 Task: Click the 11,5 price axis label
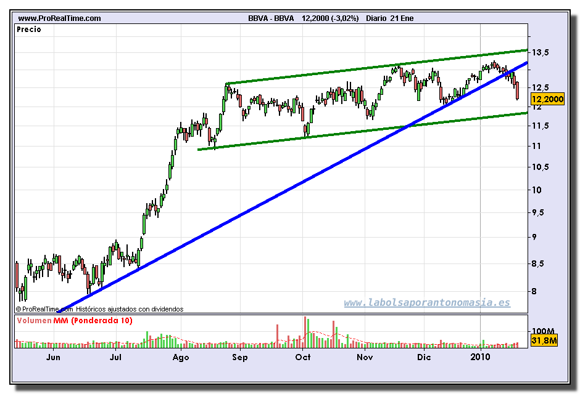(x=541, y=126)
